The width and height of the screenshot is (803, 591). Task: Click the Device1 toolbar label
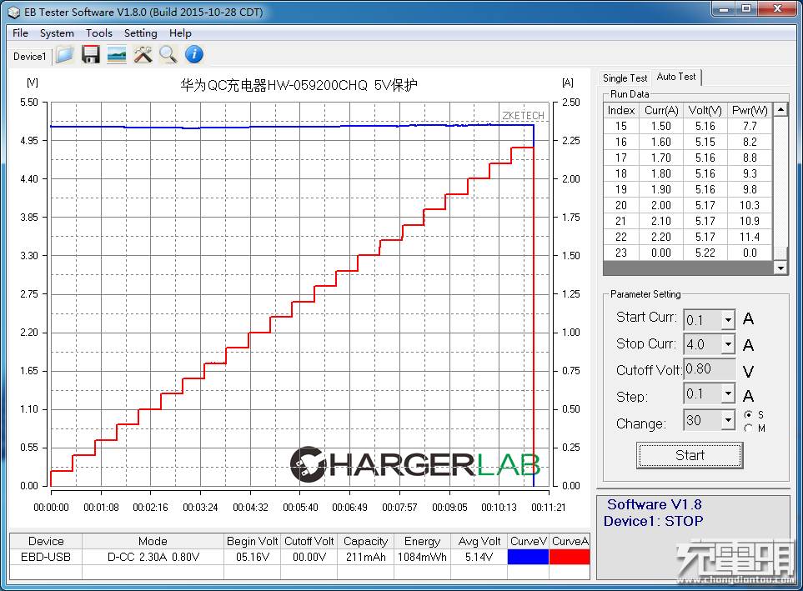tap(30, 57)
